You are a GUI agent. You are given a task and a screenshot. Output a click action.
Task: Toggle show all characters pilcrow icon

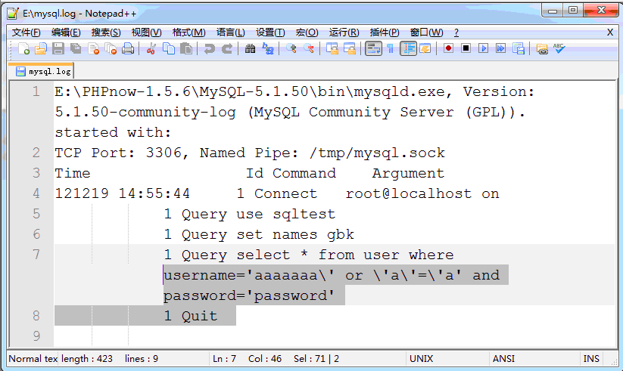[x=391, y=49]
